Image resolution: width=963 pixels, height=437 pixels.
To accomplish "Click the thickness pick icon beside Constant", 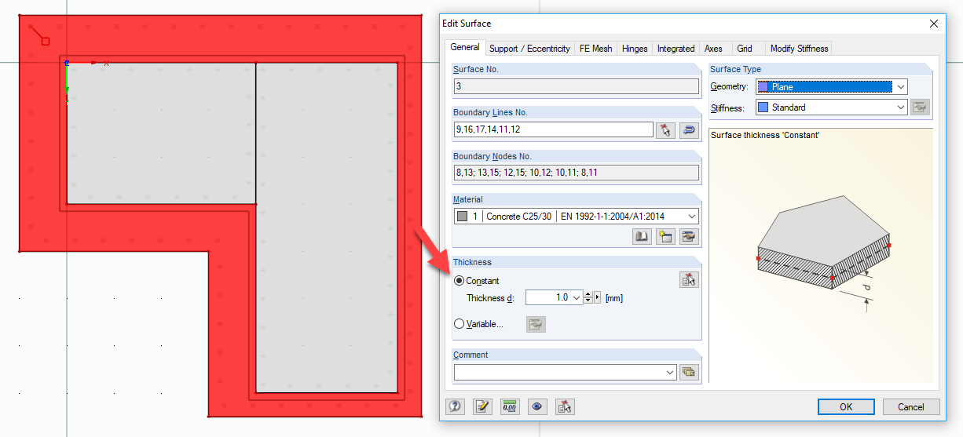I will (689, 279).
